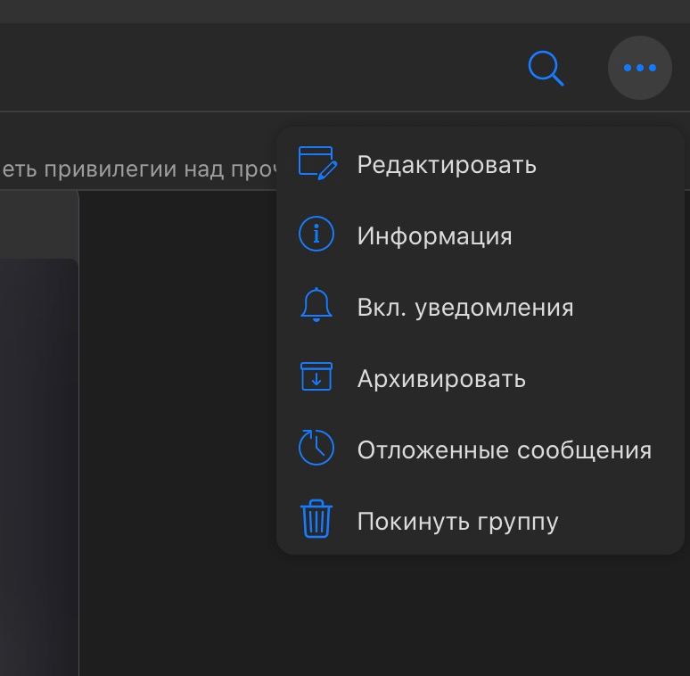Click the trash can icon
Viewport: 690px width, 676px height.
click(316, 519)
